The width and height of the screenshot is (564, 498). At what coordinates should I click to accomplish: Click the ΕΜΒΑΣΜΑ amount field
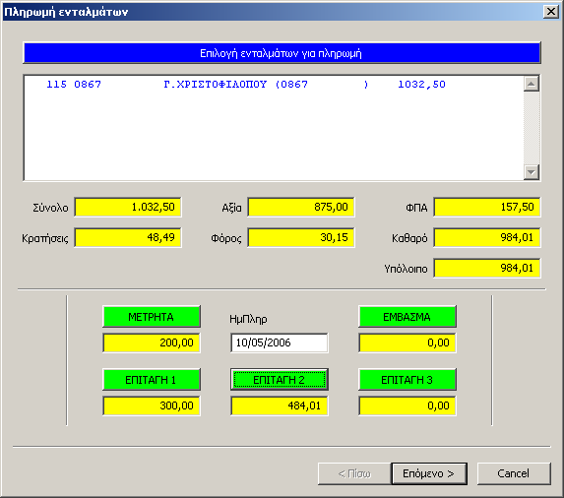click(x=407, y=342)
